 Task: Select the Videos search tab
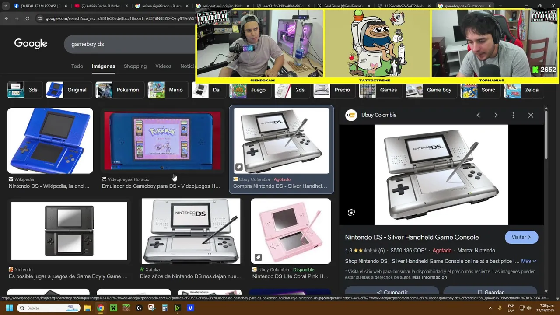point(163,66)
